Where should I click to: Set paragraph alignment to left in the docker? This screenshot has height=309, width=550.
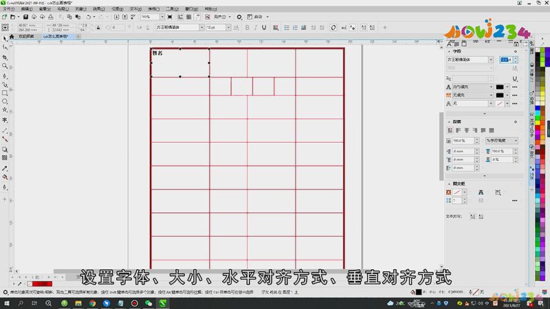coord(458,130)
